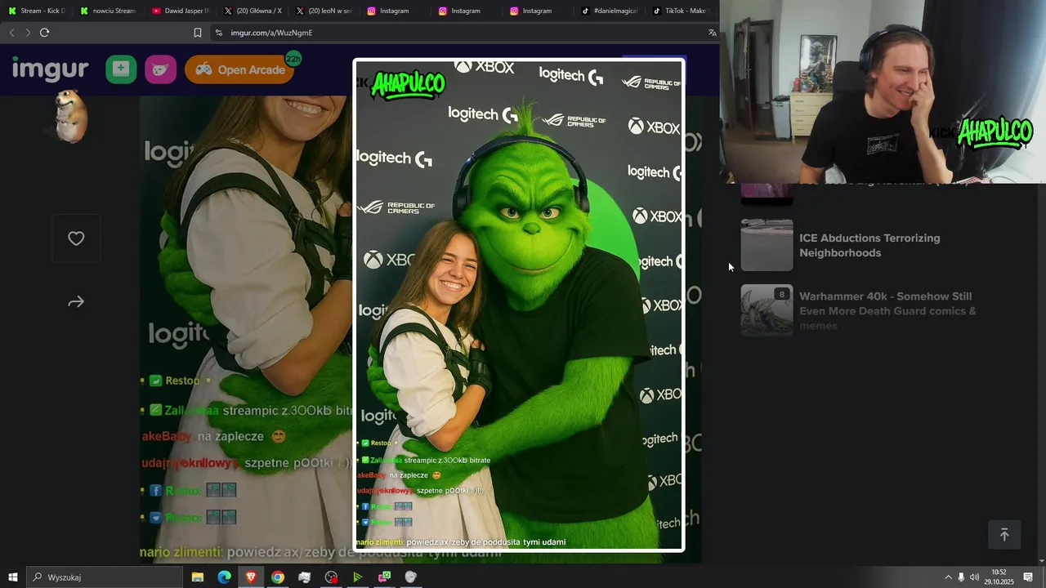1046x588 pixels.
Task: Click the Wyszukaj taskbar search box
Action: pos(105,577)
